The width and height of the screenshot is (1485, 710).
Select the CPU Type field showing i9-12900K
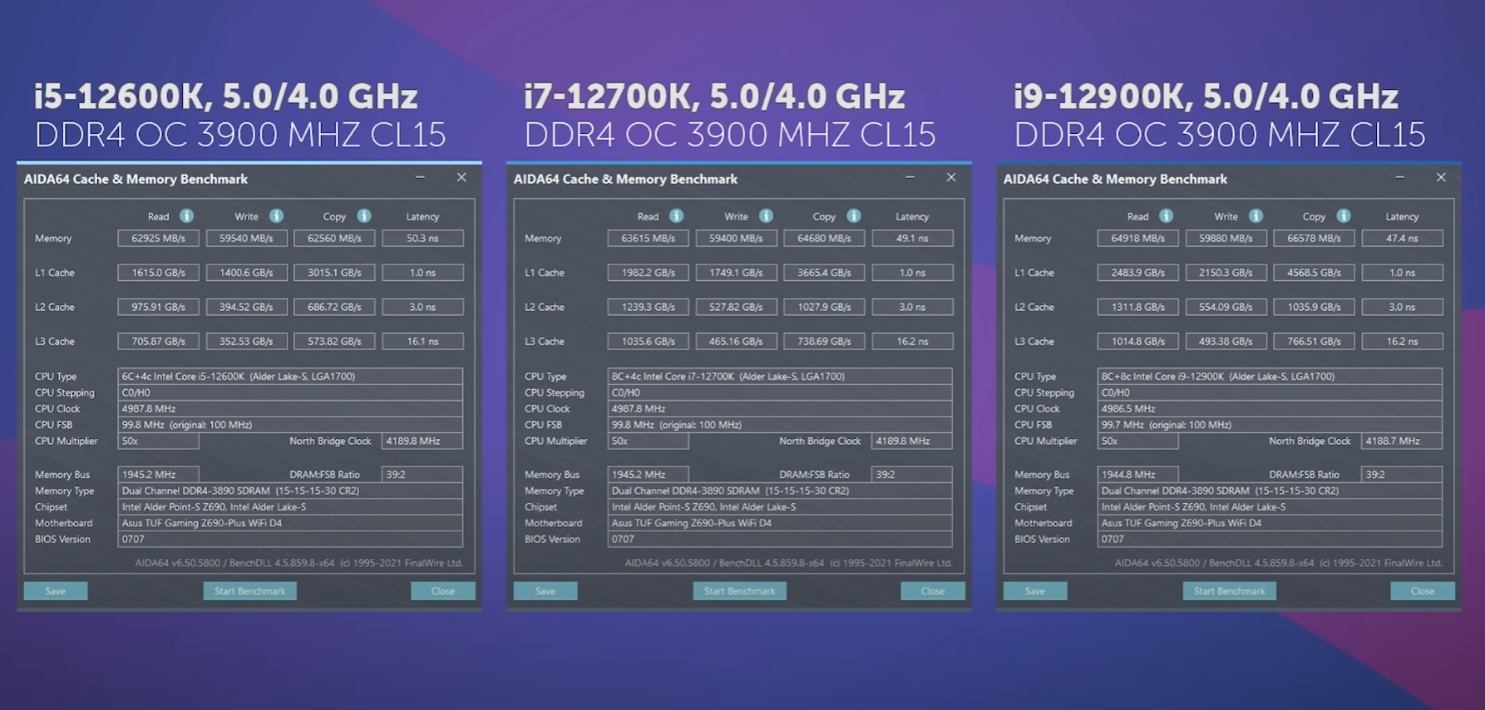click(1270, 377)
